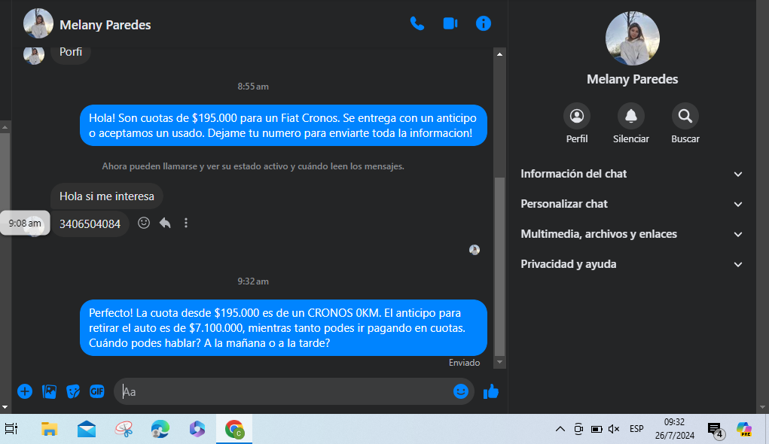Reply to the 3406504084 message
This screenshot has height=444, width=769.
coord(165,223)
